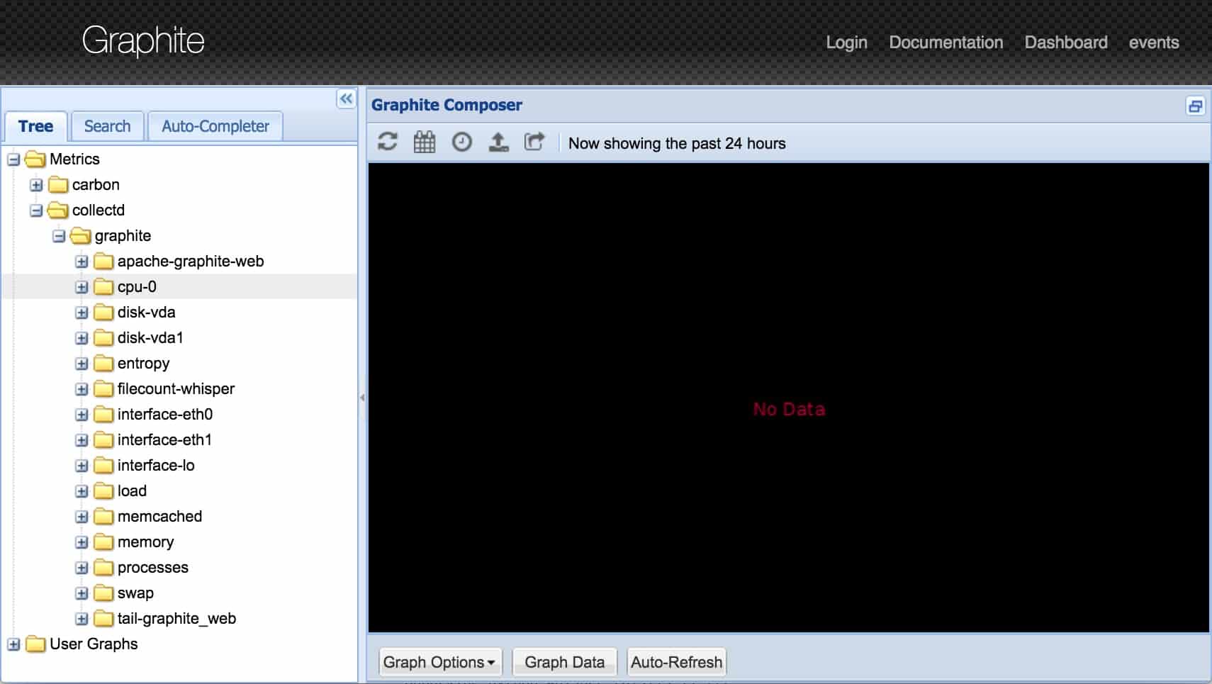Click the Graph Data button
This screenshot has width=1212, height=684.
click(x=564, y=662)
